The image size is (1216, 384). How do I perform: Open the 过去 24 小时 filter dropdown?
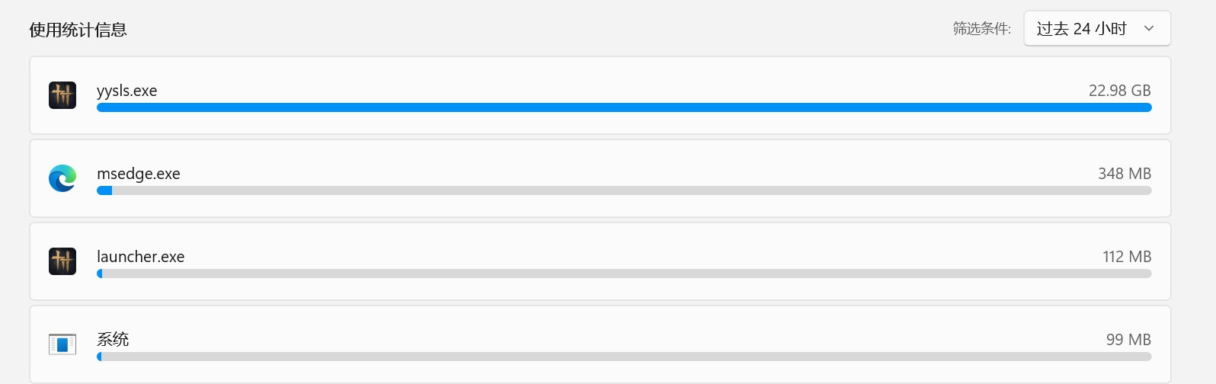click(x=1097, y=28)
